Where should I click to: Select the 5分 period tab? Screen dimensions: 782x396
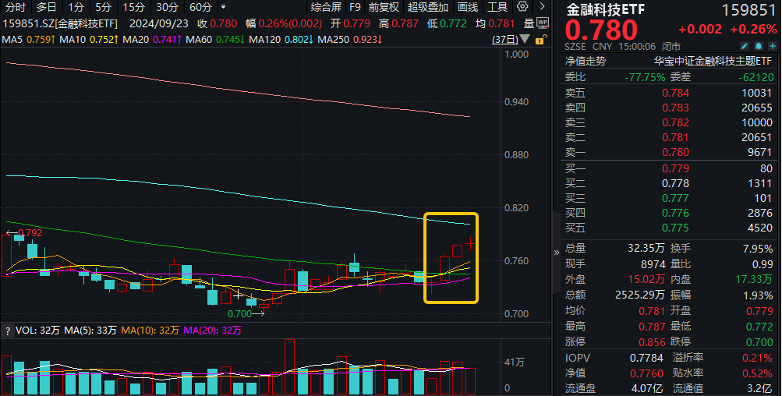pos(103,7)
